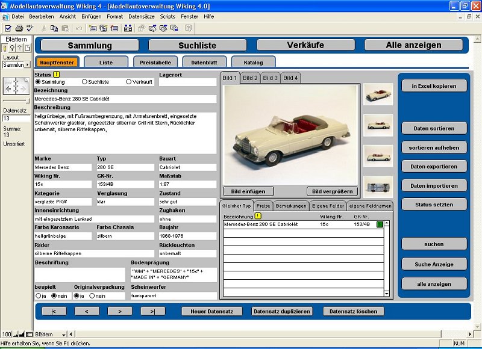Click green button in 153/48 row

click(380, 224)
